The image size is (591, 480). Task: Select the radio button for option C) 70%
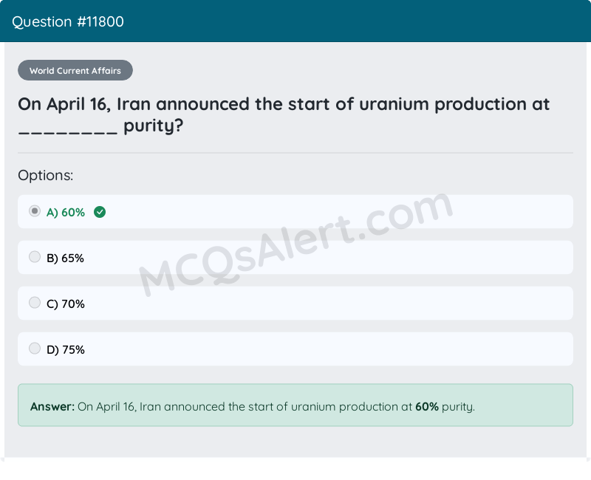[34, 302]
